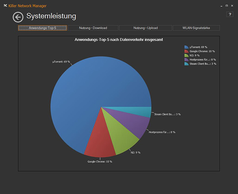
Task: Open help with the question mark button
Action: (230, 14)
